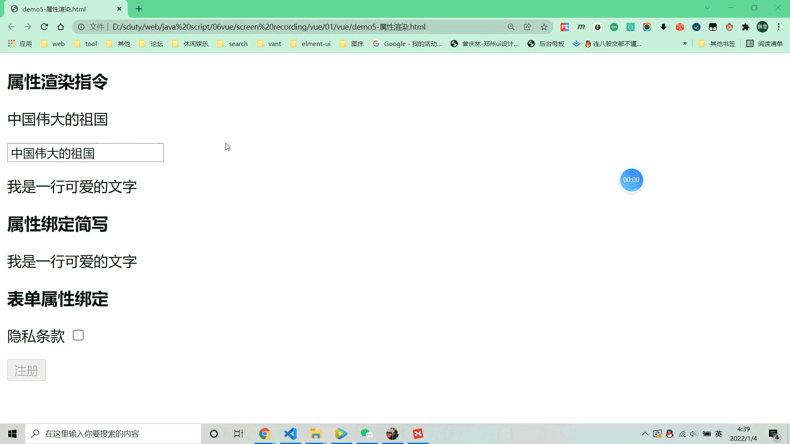The width and height of the screenshot is (790, 444).
Task: Open the zoom magnifier icon in address bar
Action: [511, 27]
